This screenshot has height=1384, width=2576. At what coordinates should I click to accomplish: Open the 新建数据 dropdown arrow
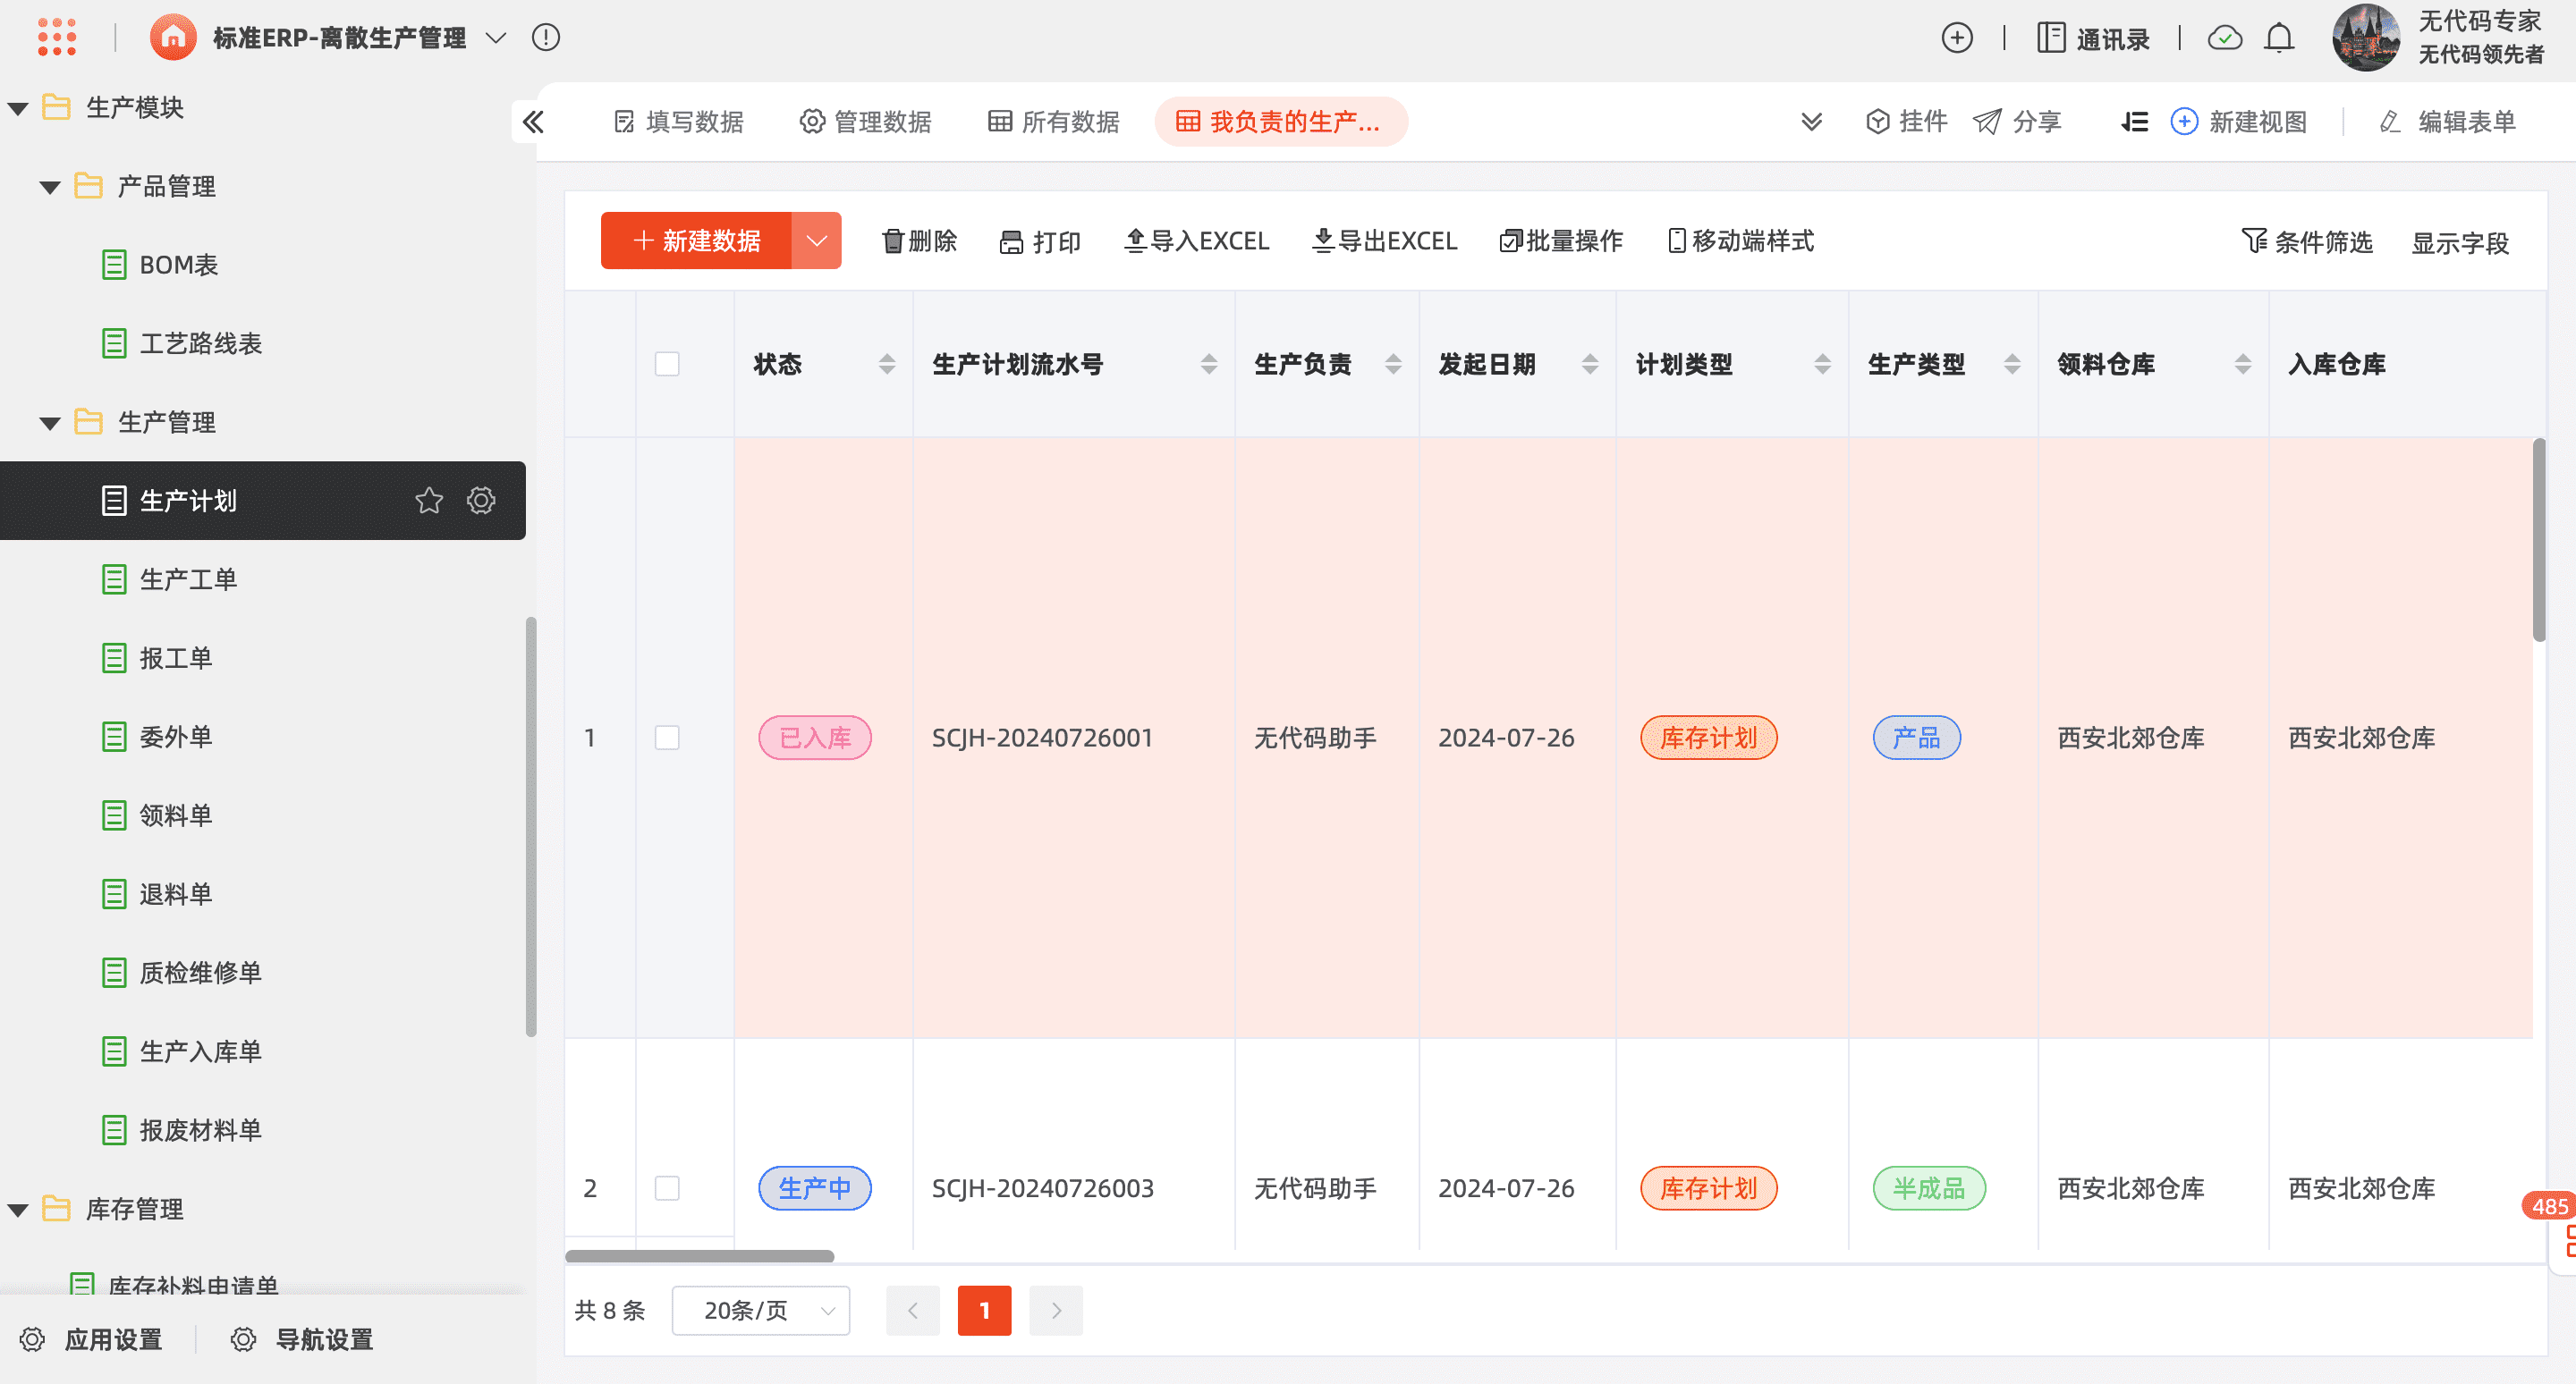(x=816, y=241)
